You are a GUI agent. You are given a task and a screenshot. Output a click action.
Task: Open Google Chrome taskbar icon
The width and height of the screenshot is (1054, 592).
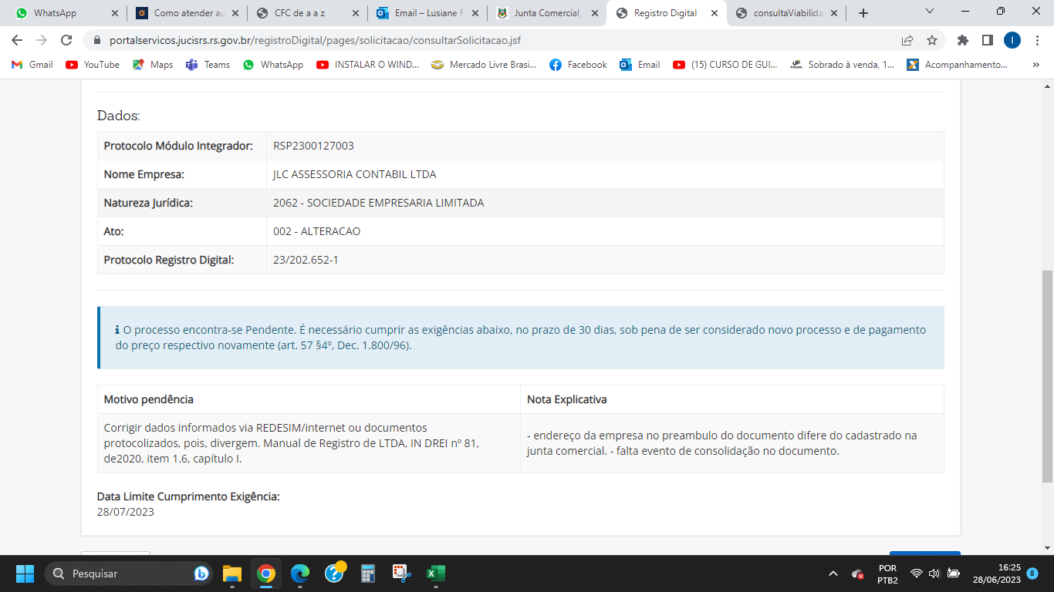click(x=266, y=573)
